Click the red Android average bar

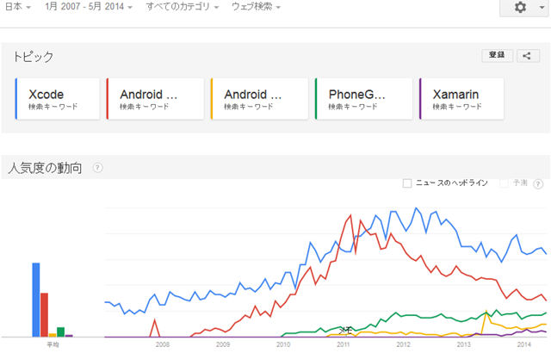44,315
